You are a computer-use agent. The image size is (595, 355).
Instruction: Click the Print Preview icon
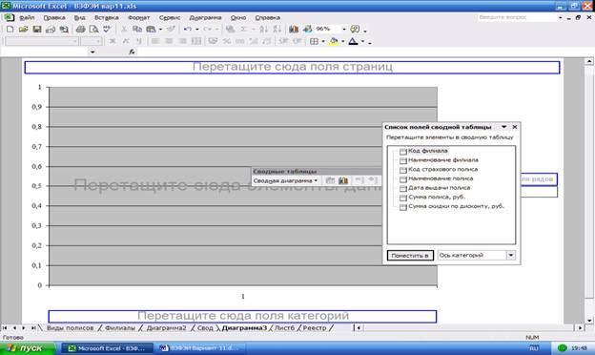93,29
